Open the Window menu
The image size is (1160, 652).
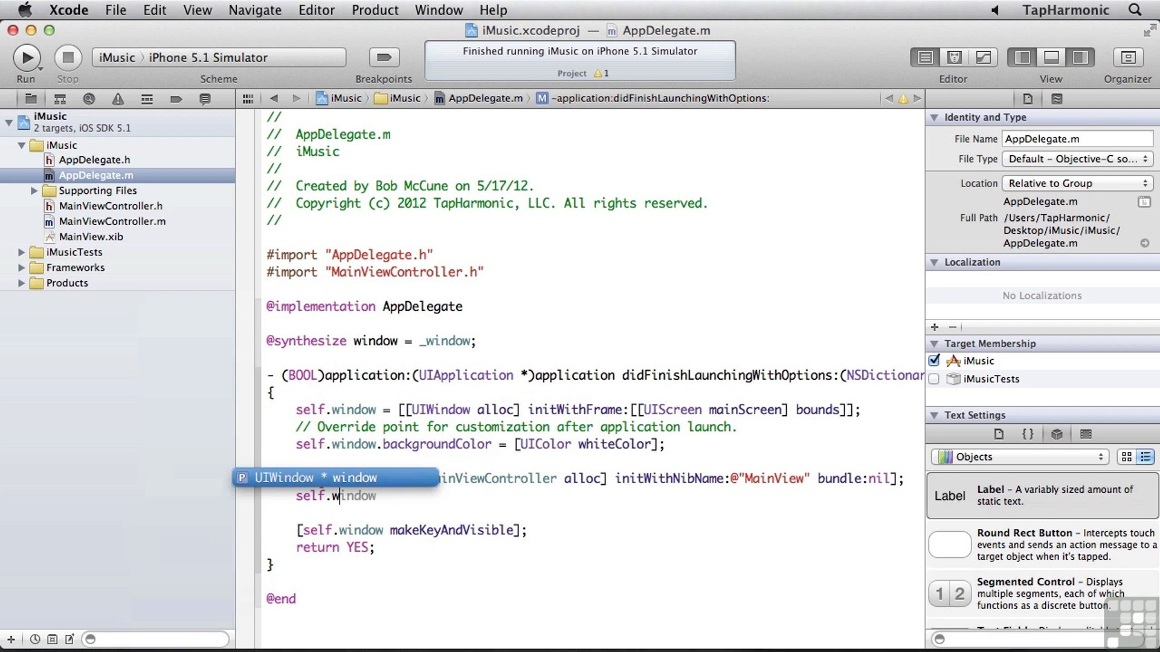click(439, 10)
